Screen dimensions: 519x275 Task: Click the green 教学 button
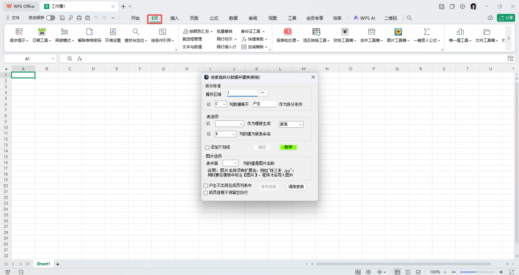[x=288, y=147]
